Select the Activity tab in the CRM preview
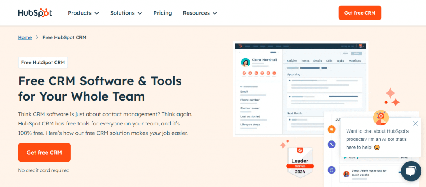Image resolution: width=426 pixels, height=187 pixels. 292,61
